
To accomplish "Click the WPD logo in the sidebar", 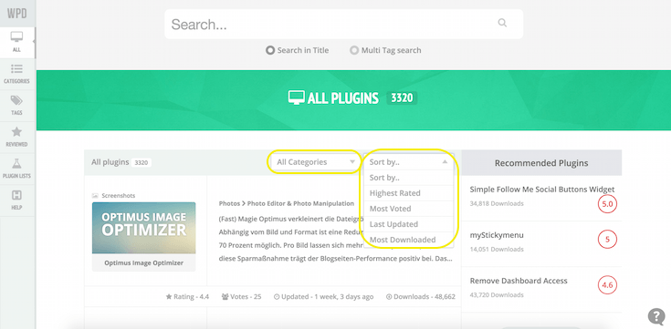I will [x=17, y=14].
